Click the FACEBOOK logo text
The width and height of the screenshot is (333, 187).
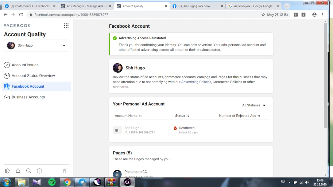click(x=17, y=25)
